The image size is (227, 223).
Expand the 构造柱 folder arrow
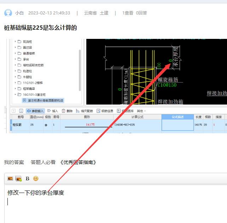pos(15,71)
